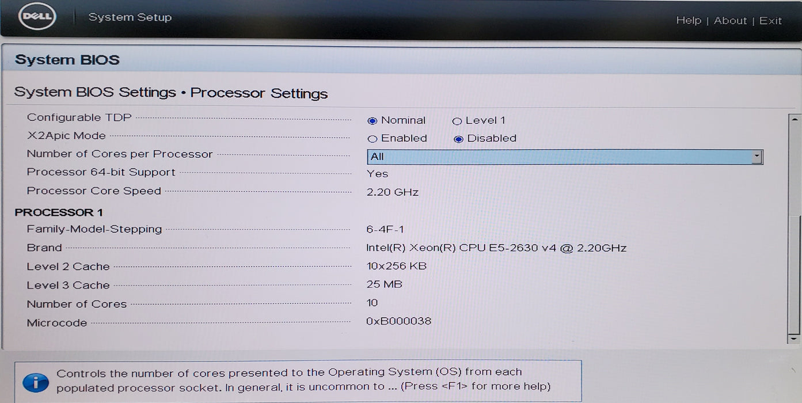Click scrollbar down arrow
Screen dimensions: 802x403
(x=795, y=340)
